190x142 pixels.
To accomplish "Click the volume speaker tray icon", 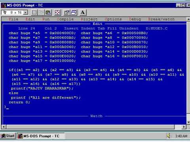I will pyautogui.click(x=169, y=136).
